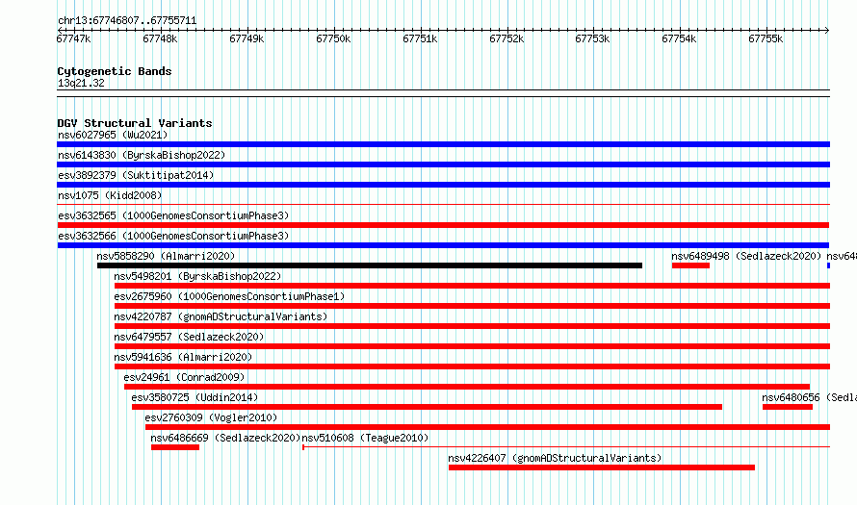Viewport: 857px width, 505px height.
Task: Click the red nsv4220787 variant bar
Action: coord(472,326)
